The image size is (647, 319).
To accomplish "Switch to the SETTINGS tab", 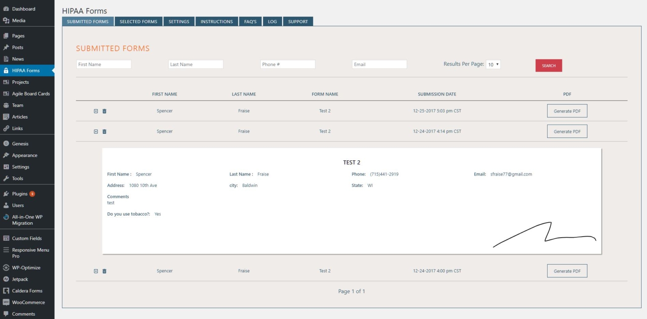I will [x=179, y=21].
